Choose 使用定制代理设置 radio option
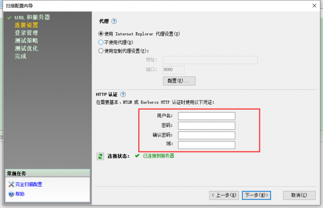This screenshot has width=323, height=208. tap(100, 51)
